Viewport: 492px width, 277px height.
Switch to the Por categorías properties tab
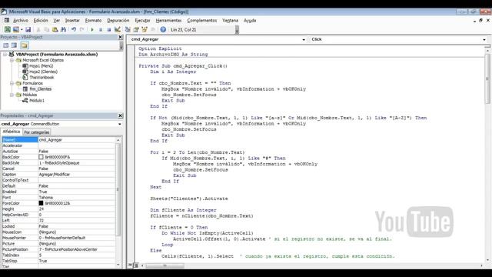tap(37, 132)
